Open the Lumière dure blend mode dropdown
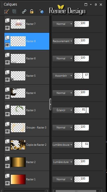The height and width of the screenshot is (192, 107). [63, 162]
